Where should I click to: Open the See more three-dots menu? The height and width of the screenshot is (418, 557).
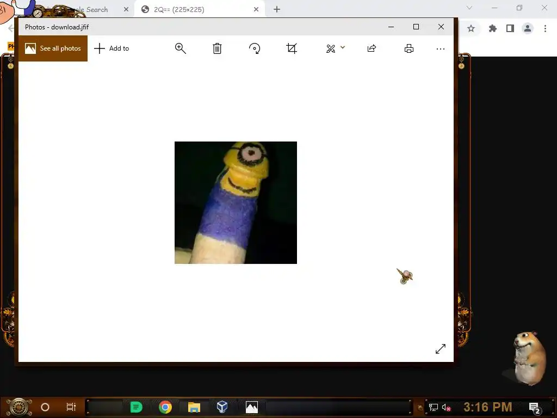[x=441, y=48]
